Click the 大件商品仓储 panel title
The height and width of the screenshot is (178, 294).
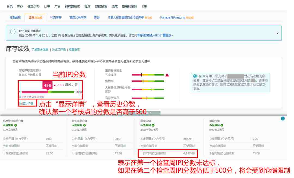(79, 121)
